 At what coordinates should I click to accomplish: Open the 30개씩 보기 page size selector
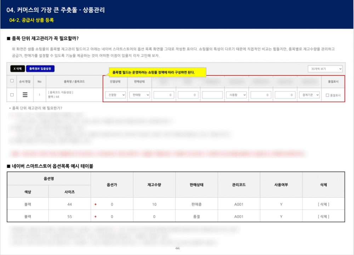tap(325, 69)
